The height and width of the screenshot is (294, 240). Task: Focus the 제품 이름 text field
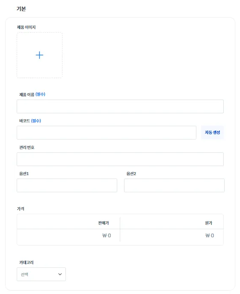[x=120, y=106]
